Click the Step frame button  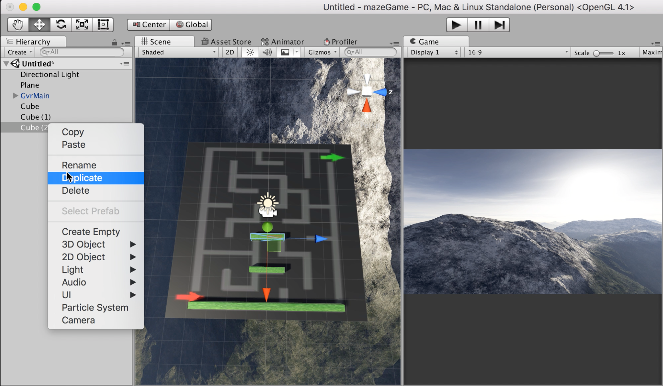point(499,25)
